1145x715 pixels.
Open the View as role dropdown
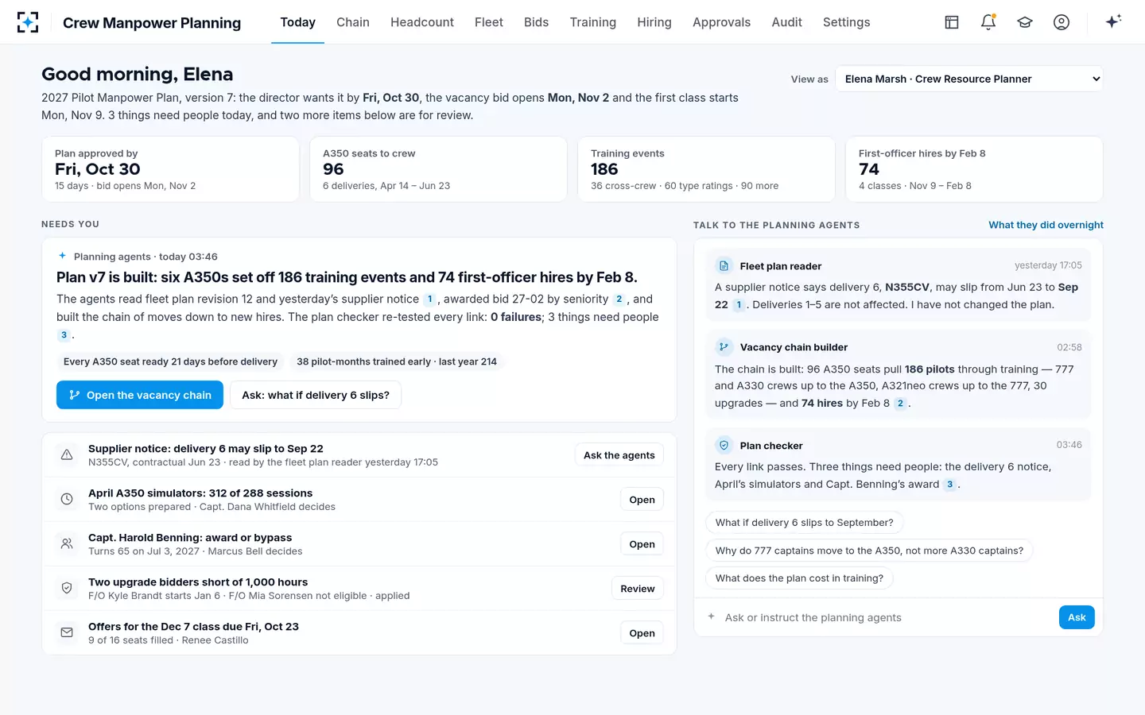pyautogui.click(x=969, y=79)
